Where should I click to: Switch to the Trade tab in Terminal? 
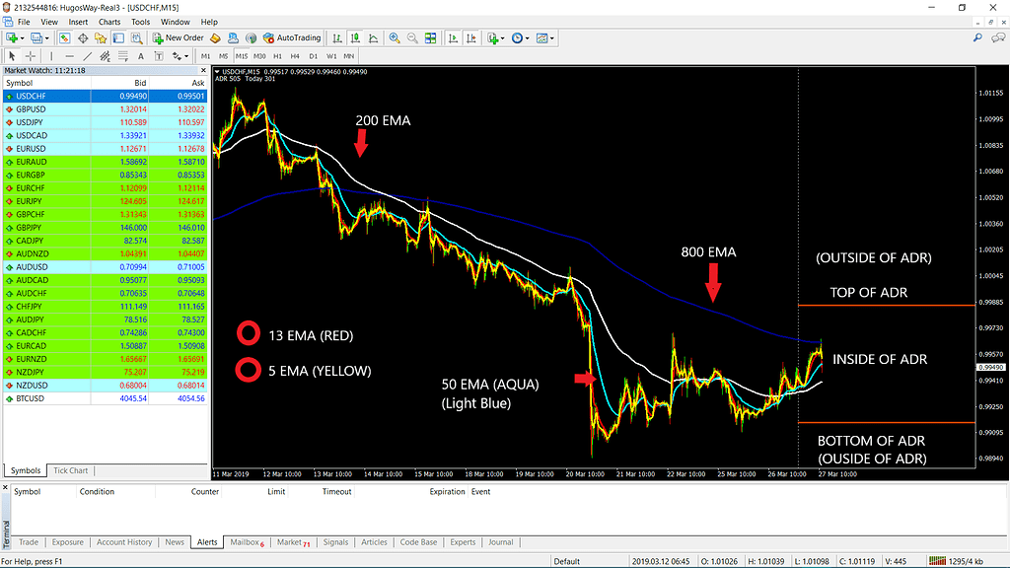pyautogui.click(x=28, y=541)
